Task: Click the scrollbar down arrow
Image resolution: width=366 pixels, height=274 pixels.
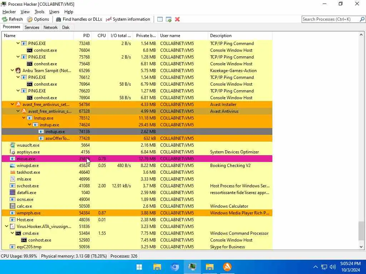Action: coord(361,247)
